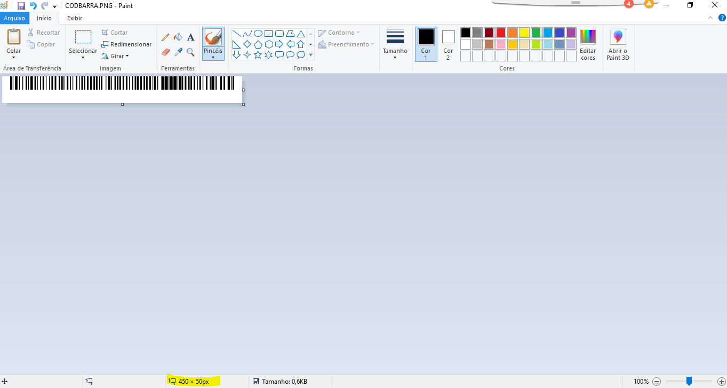Click the Recortar button
Screen dimensions: 727x388
click(x=44, y=33)
